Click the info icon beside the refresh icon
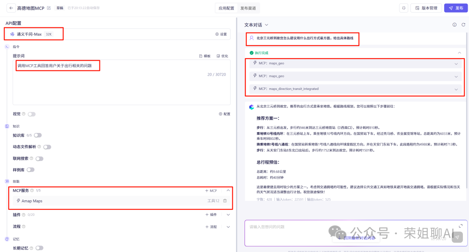 [454, 25]
